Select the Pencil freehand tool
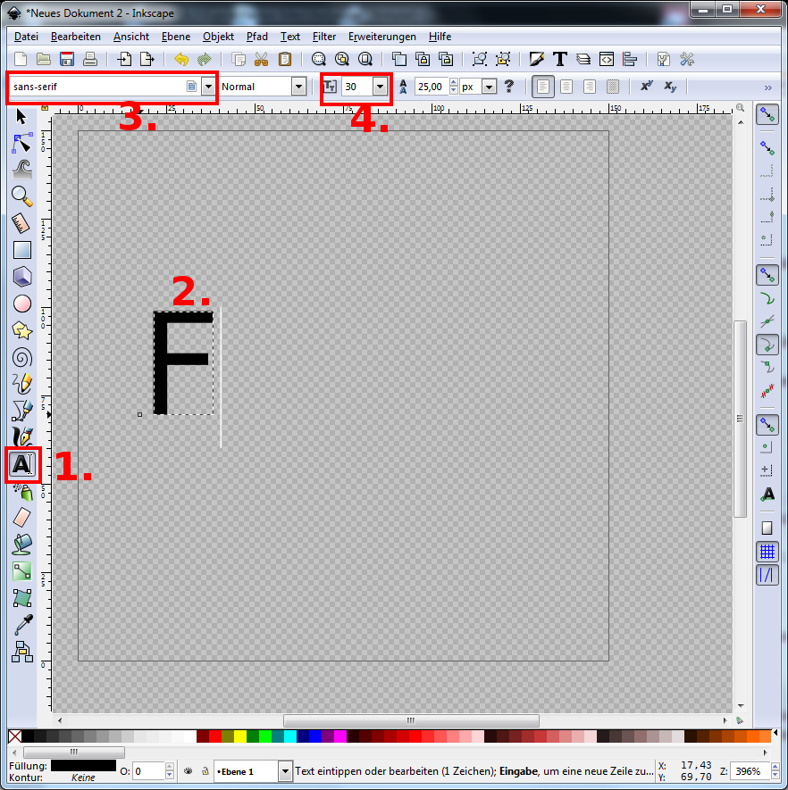 (22, 384)
